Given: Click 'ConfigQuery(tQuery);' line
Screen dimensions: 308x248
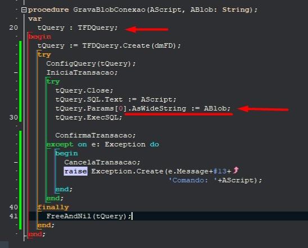Looking at the screenshot, I should [x=91, y=64].
